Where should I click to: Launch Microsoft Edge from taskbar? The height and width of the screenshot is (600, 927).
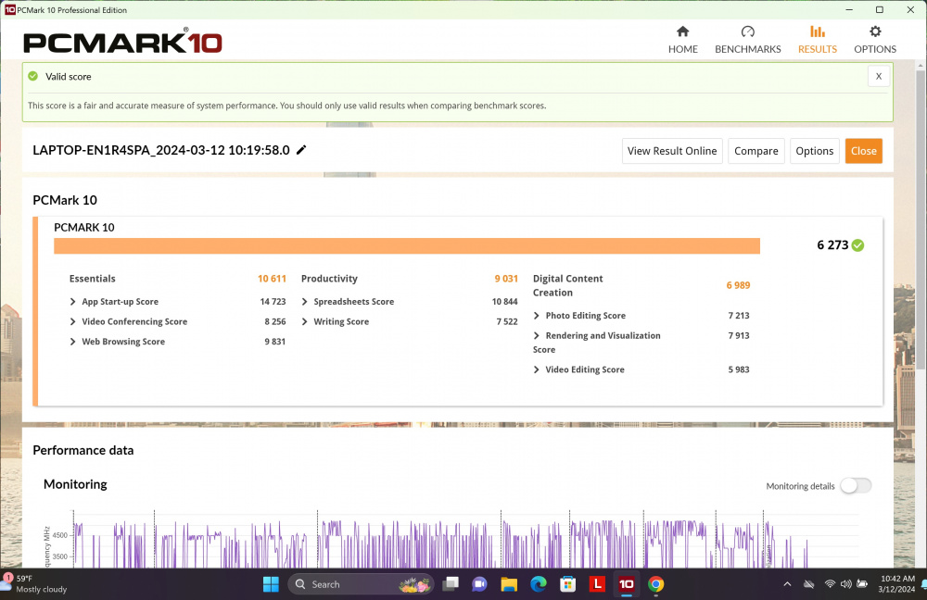[538, 584]
